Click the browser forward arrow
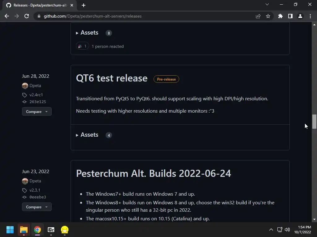This screenshot has width=317, height=237. pyautogui.click(x=17, y=16)
